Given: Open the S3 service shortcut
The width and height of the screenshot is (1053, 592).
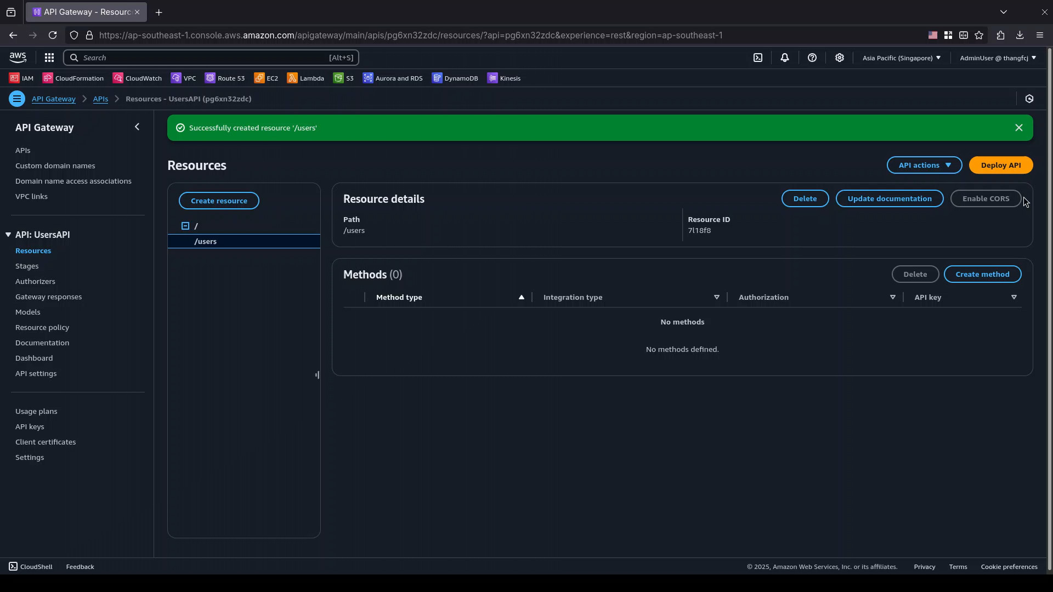Looking at the screenshot, I should coord(343,78).
